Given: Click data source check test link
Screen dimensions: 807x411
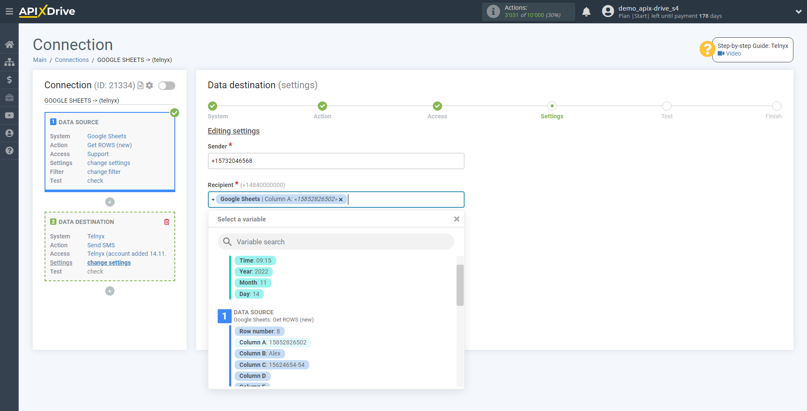Looking at the screenshot, I should [95, 181].
